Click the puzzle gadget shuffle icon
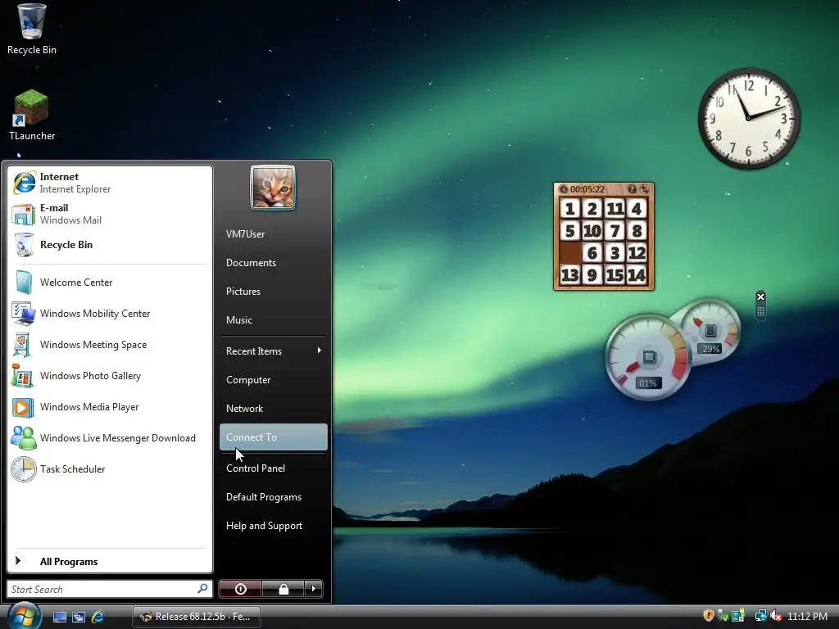 pos(644,189)
